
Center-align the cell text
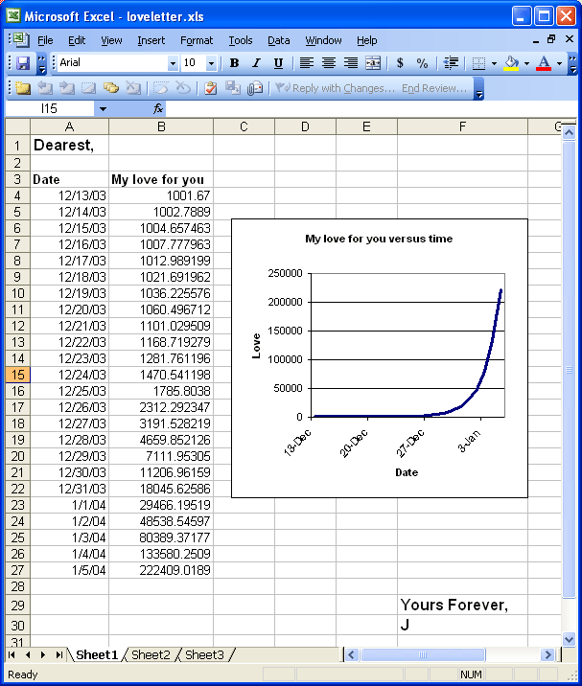tap(329, 63)
